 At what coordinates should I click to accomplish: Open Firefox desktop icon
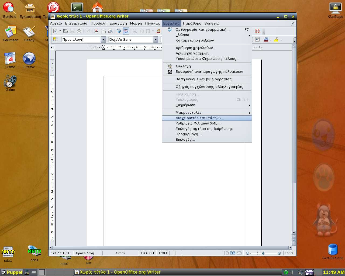pyautogui.click(x=29, y=60)
